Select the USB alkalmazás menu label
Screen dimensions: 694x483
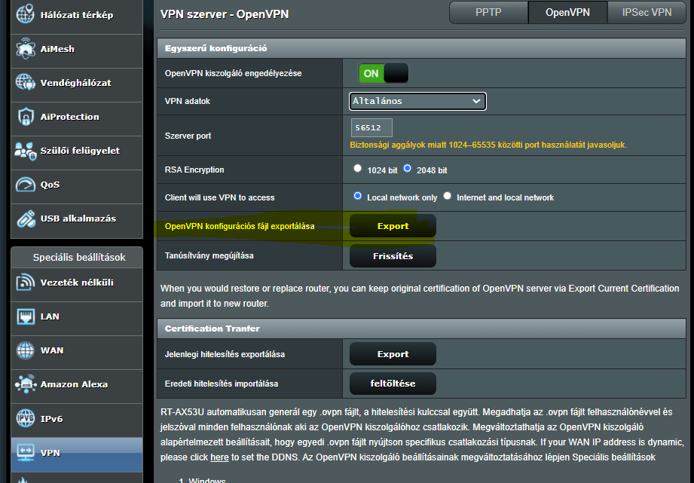(78, 219)
